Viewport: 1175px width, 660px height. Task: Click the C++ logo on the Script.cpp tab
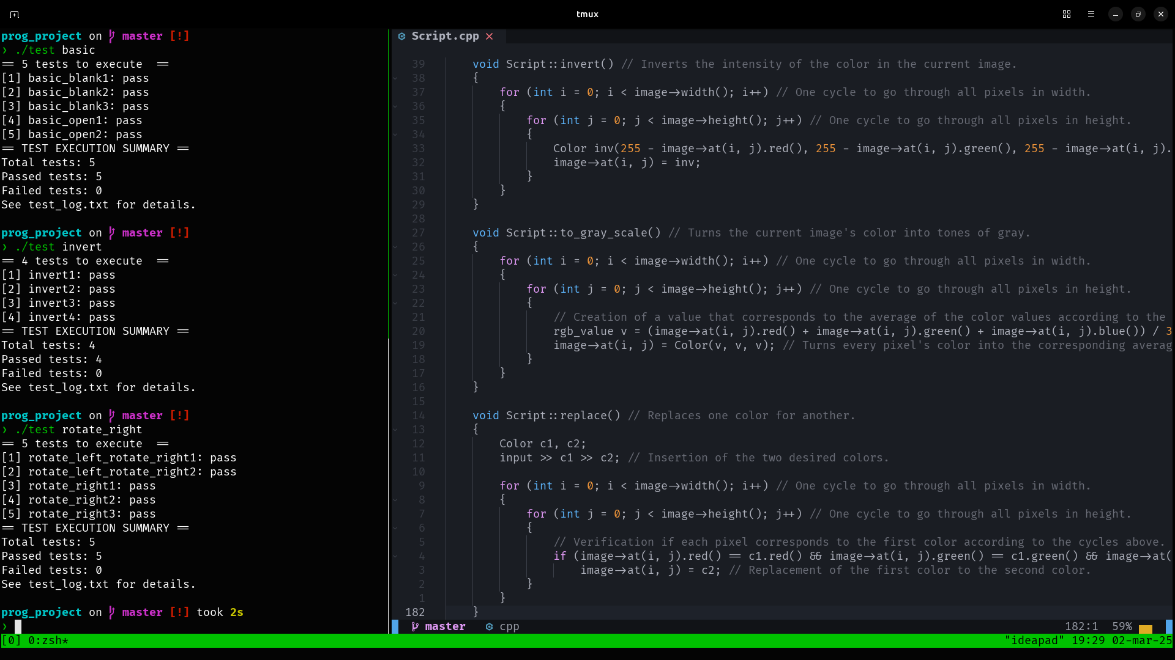coord(402,36)
